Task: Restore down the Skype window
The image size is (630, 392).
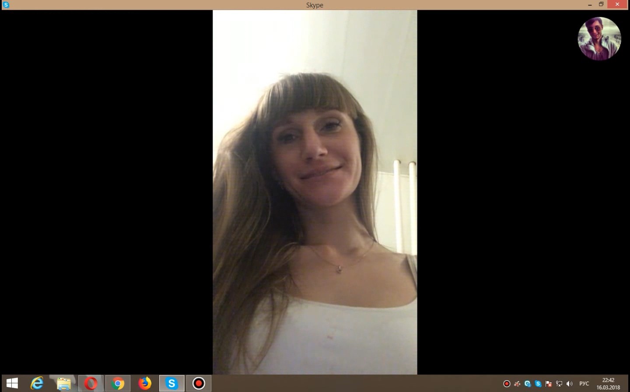Action: pos(601,4)
